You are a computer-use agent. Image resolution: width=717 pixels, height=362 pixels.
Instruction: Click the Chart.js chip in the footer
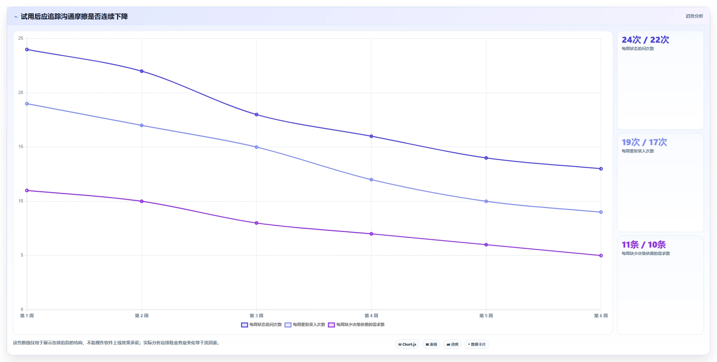tap(407, 344)
